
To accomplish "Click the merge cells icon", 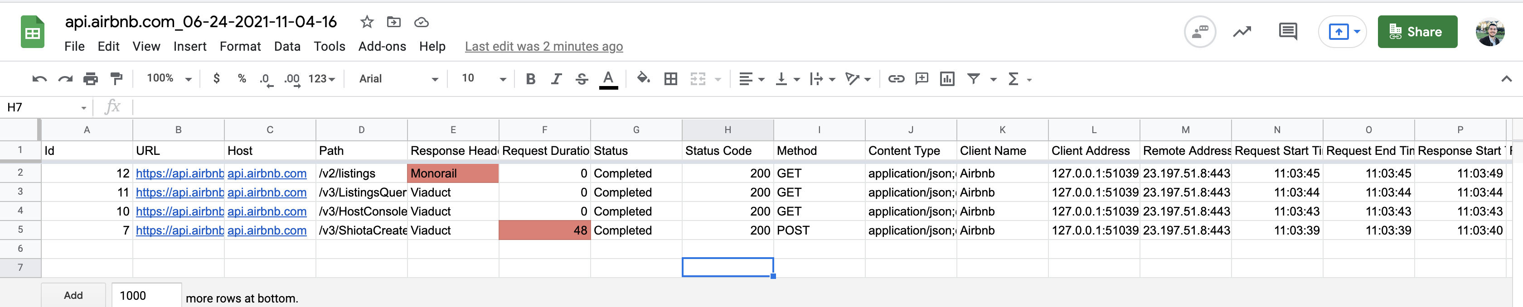I will point(698,78).
